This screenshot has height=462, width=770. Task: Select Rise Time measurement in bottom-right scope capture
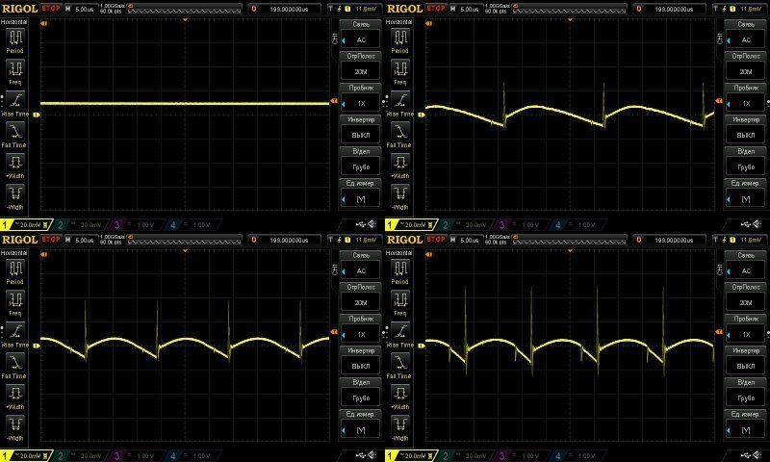[x=399, y=335]
